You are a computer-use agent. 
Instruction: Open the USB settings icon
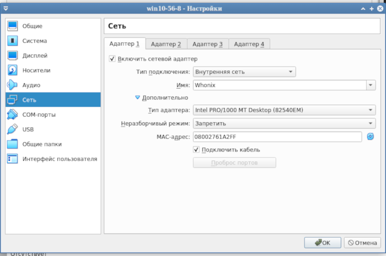point(13,129)
